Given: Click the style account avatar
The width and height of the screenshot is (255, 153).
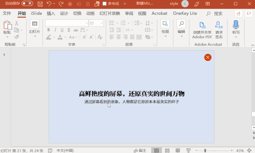Looking at the screenshot, I should click(x=185, y=4).
